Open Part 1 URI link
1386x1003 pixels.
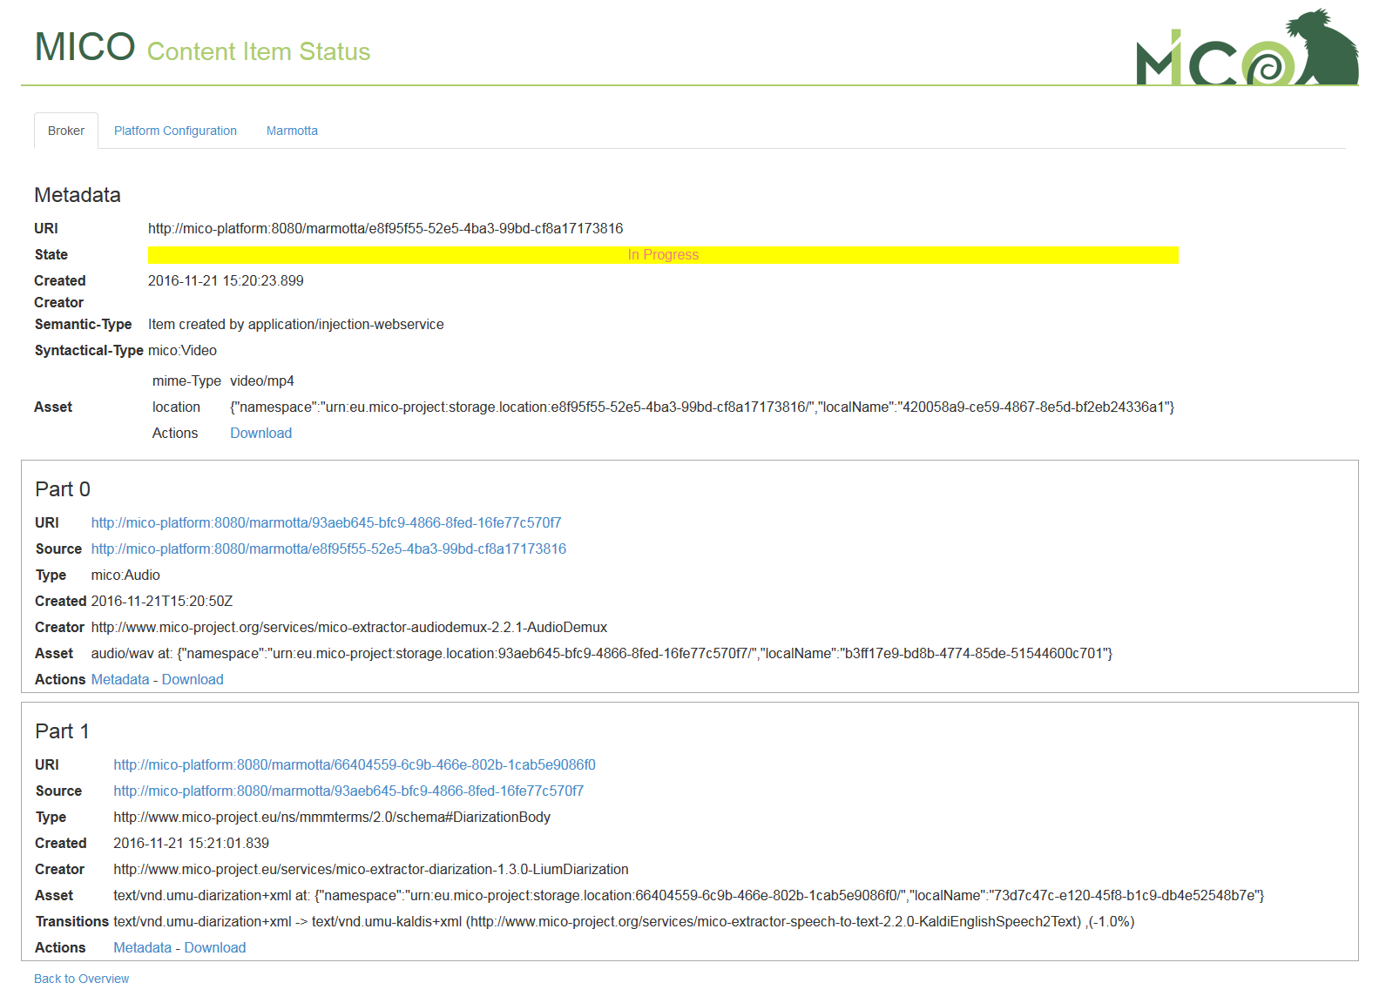tap(355, 765)
